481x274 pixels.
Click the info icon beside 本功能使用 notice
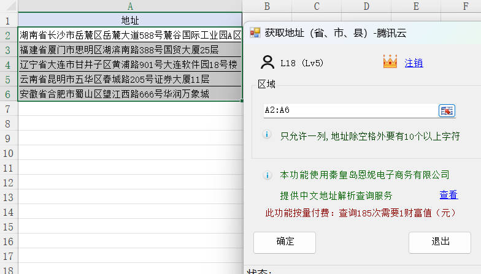(x=267, y=175)
